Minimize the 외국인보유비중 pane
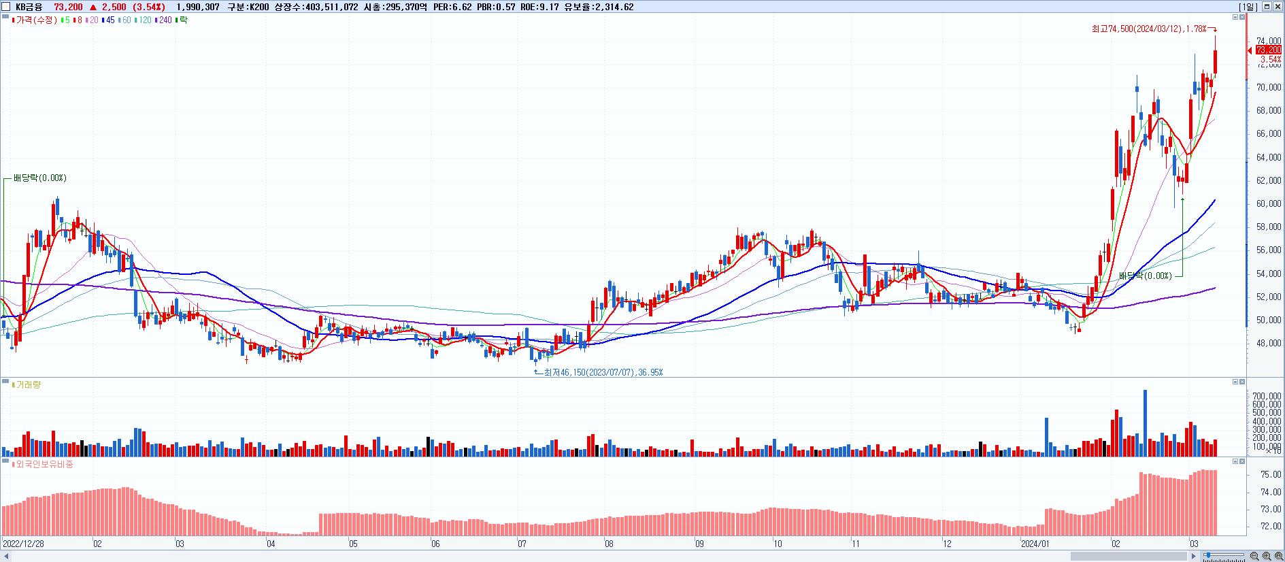Image resolution: width=1285 pixels, height=562 pixels. tap(1235, 462)
